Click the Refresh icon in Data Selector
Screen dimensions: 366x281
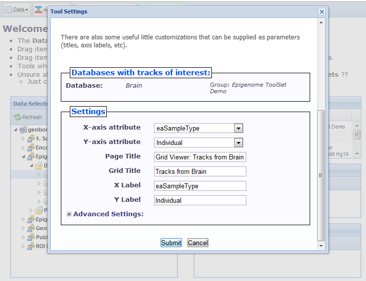click(17, 117)
